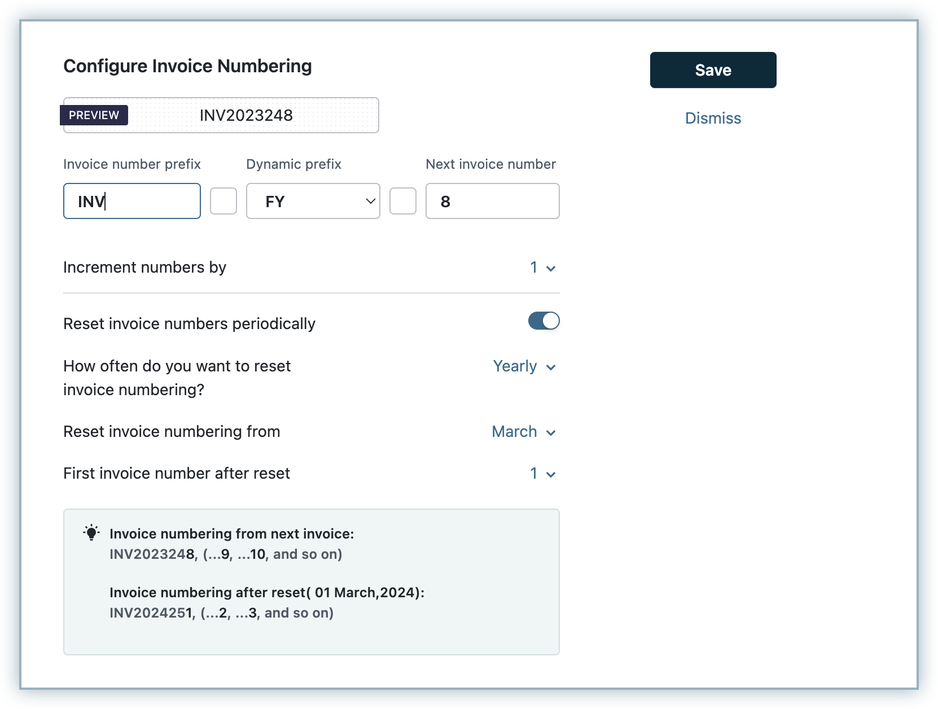
Task: Click the Configure Invoice Numbering heading
Action: 187,66
